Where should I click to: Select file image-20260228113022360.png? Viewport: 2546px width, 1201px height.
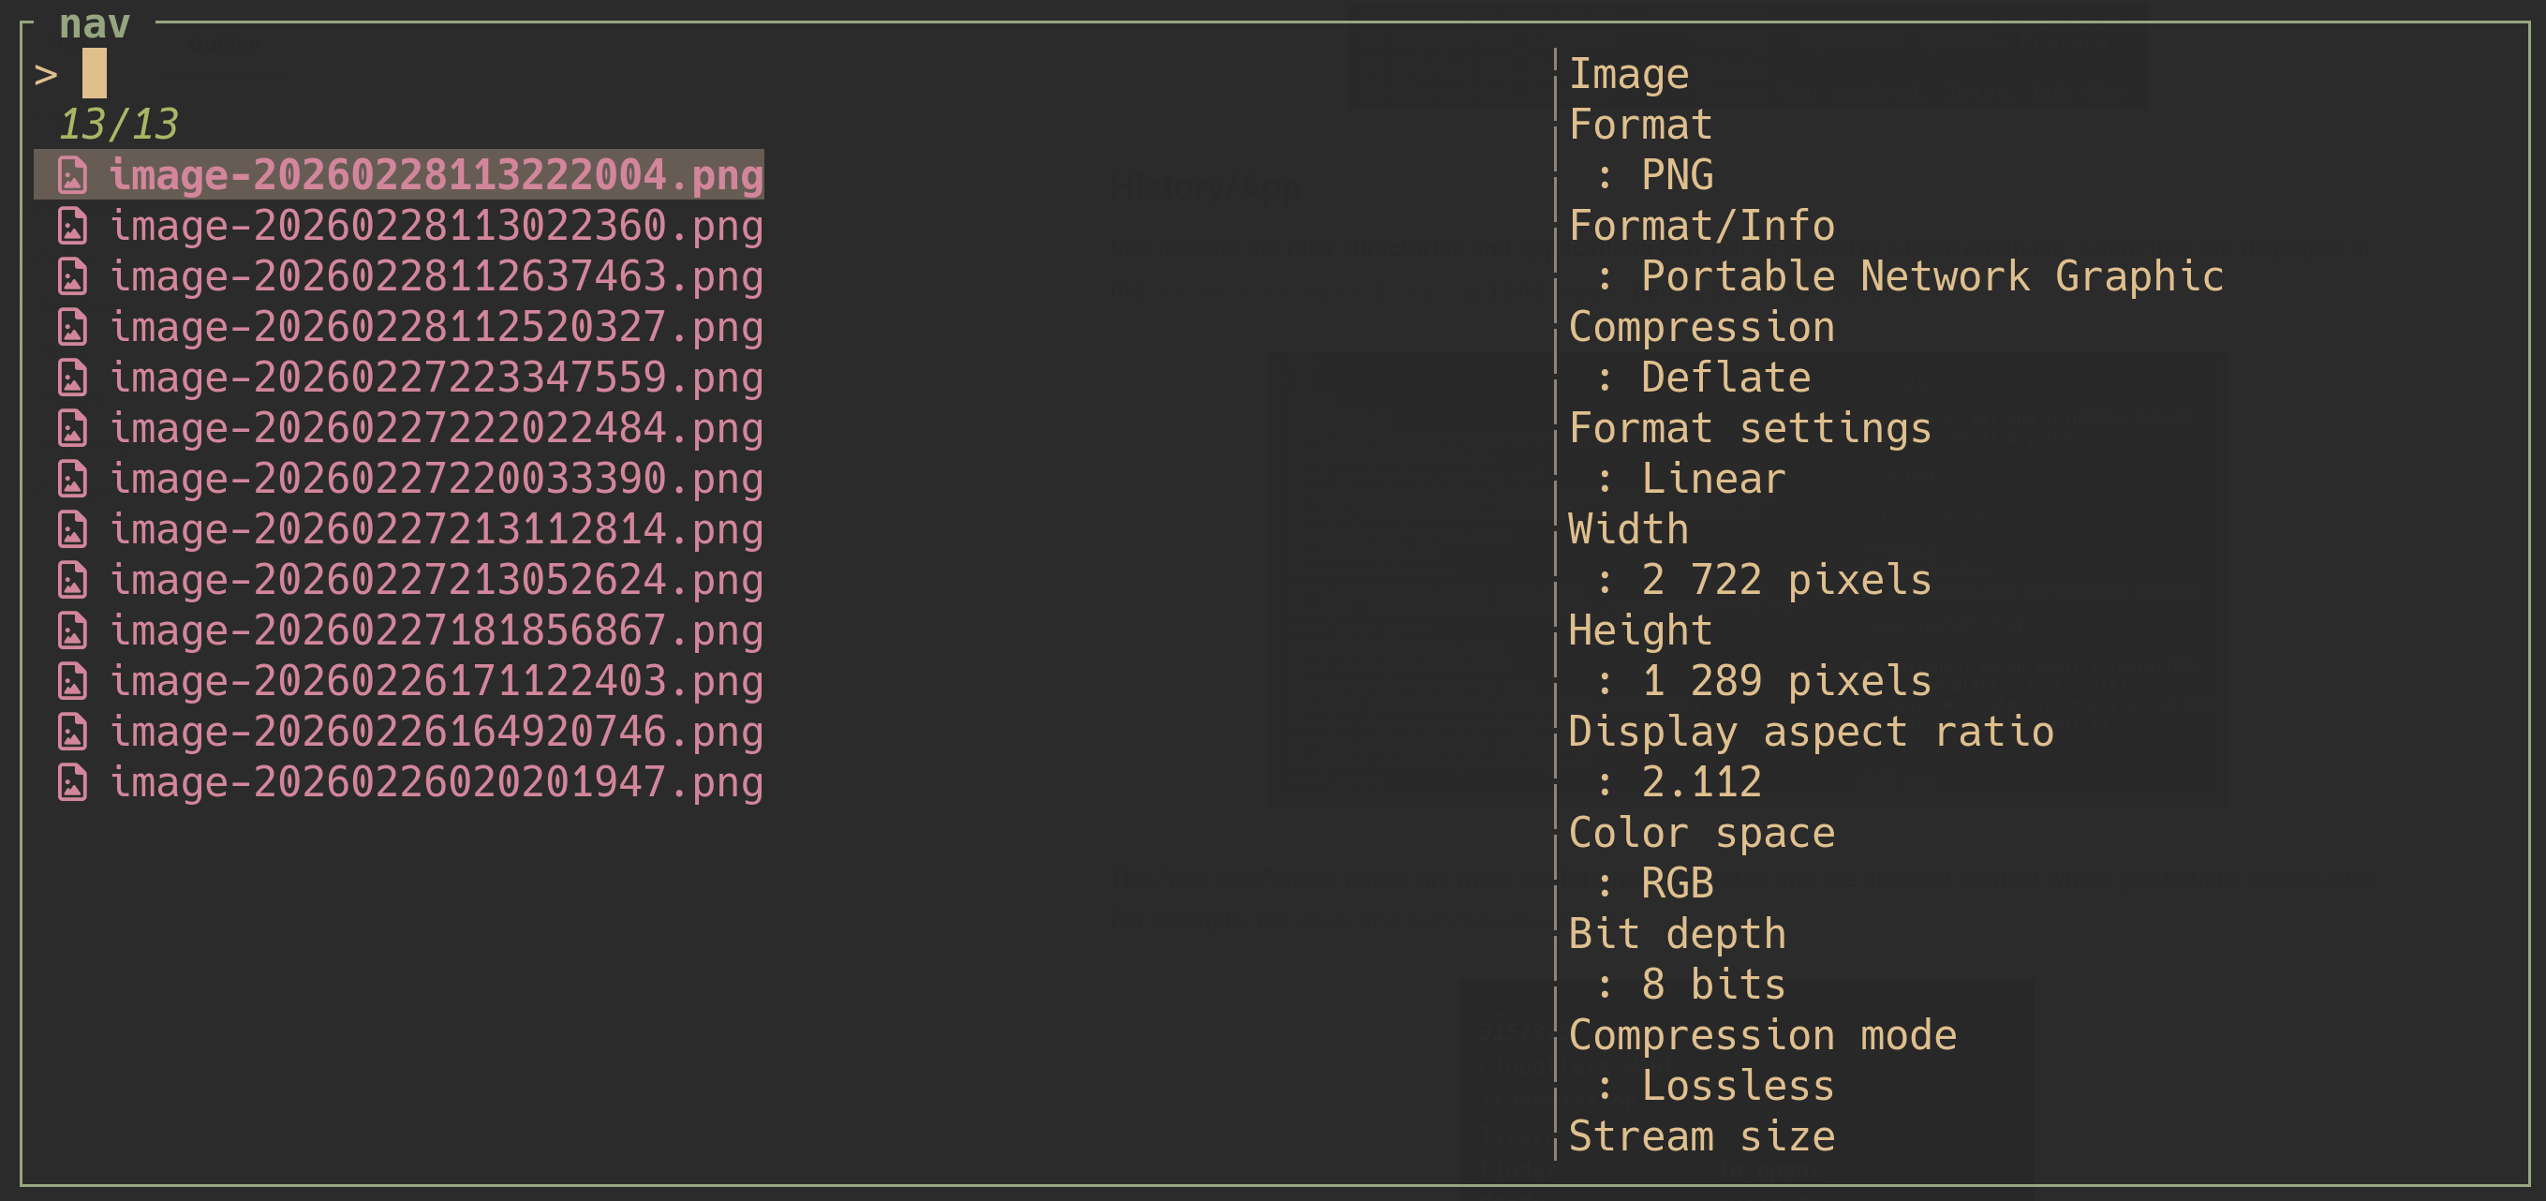(436, 226)
